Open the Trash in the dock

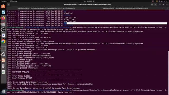[3, 72]
